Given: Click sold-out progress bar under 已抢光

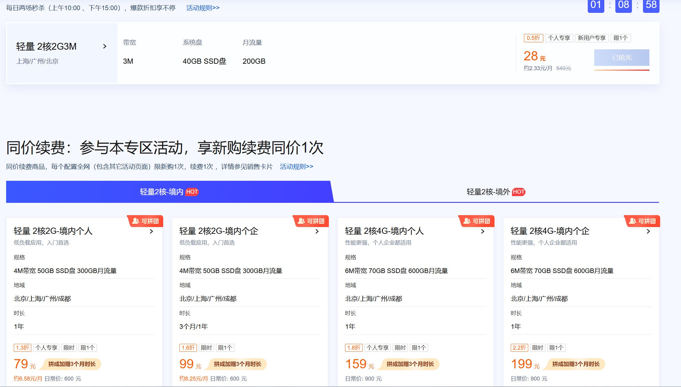Looking at the screenshot, I should [x=621, y=70].
